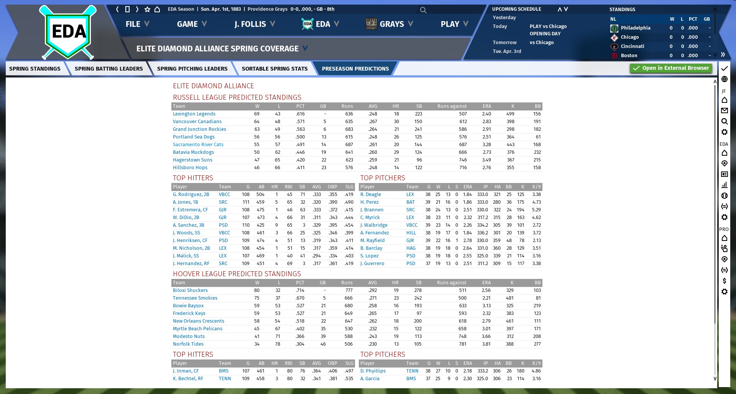Open the Biloxi Shuckers team link
This screenshot has width=736, height=394.
point(190,290)
